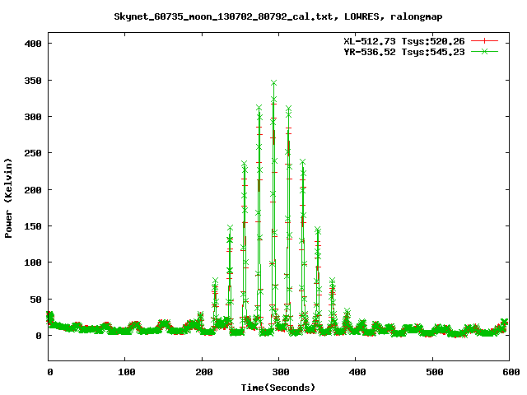Viewport: 527px width, 395px height.
Task: Click the plot title Skynet_60735_moon_130702_80792_cal.txt
Action: [x=223, y=16]
